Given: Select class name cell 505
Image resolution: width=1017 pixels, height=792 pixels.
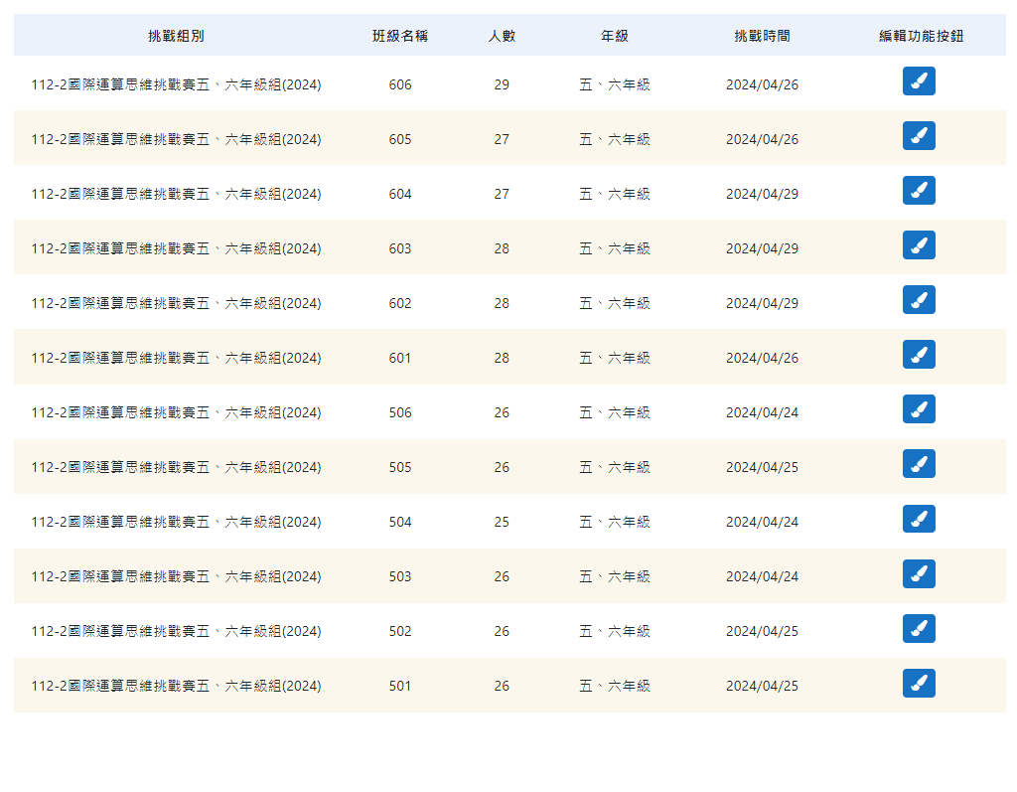Looking at the screenshot, I should (400, 467).
